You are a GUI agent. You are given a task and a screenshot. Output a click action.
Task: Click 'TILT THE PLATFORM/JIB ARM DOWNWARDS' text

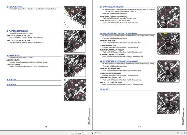coord(115,21)
